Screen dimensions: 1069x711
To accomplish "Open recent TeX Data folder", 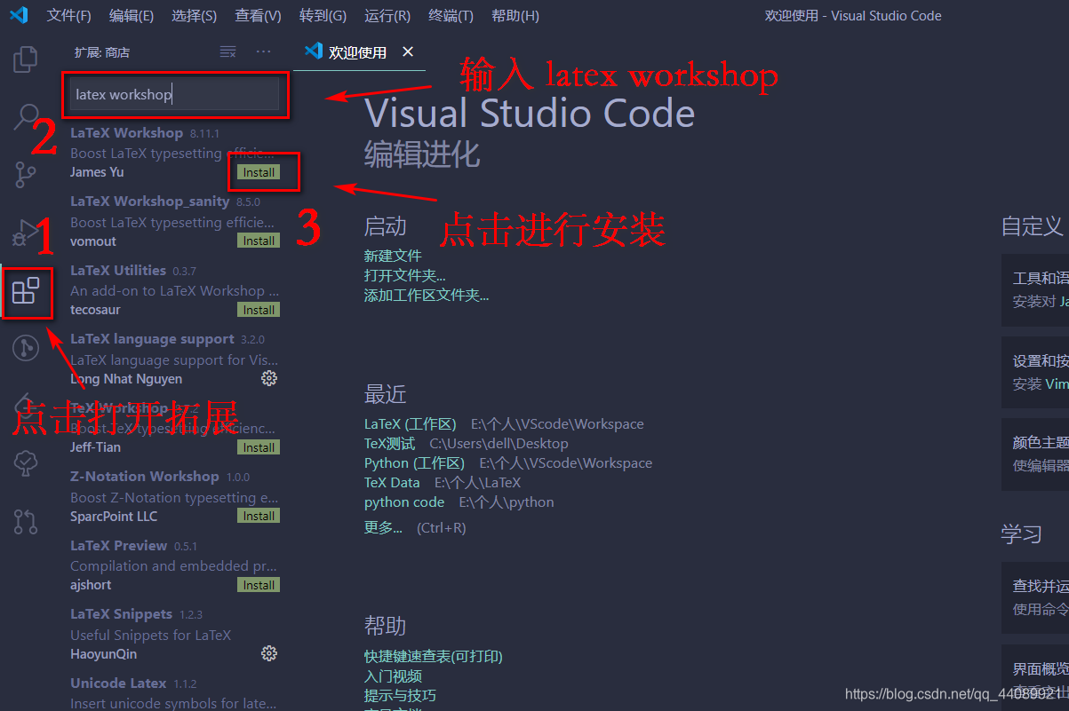I will pyautogui.click(x=392, y=482).
